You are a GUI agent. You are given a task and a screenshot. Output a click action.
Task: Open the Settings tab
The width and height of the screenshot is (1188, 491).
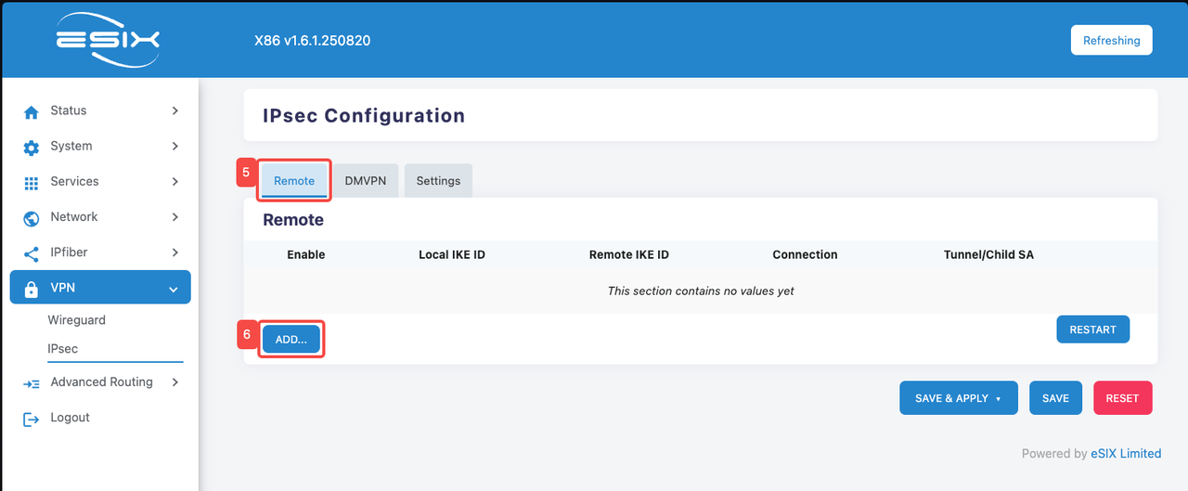438,181
